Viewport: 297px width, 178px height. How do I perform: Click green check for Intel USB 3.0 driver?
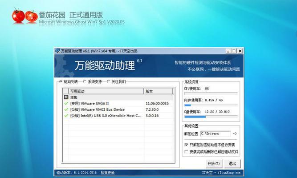(66, 116)
